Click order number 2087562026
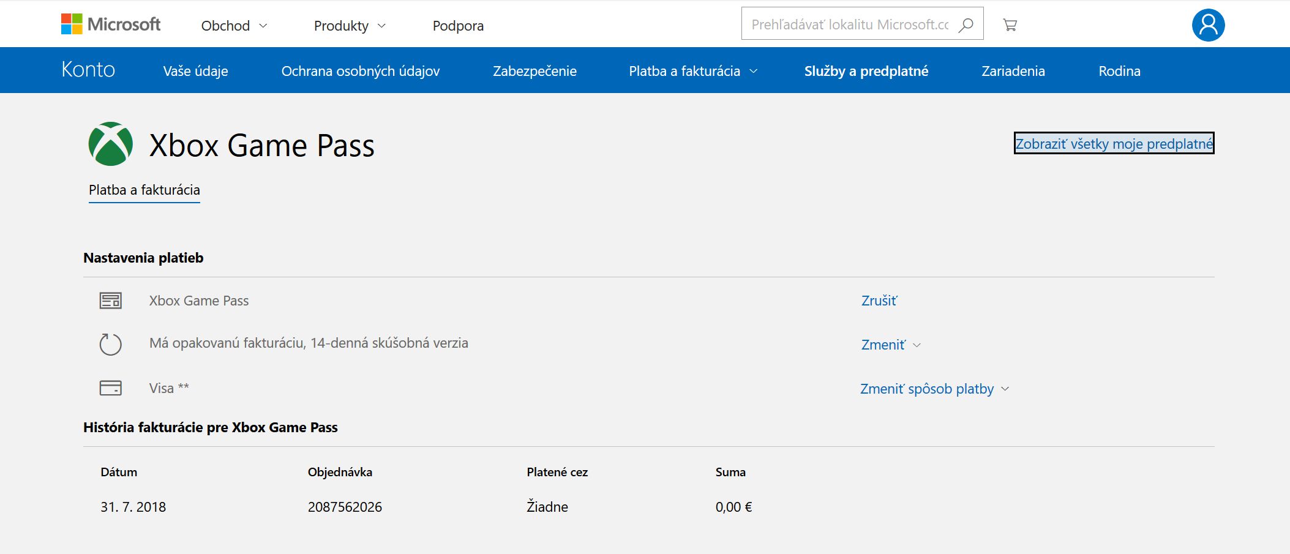The image size is (1290, 554). point(345,507)
